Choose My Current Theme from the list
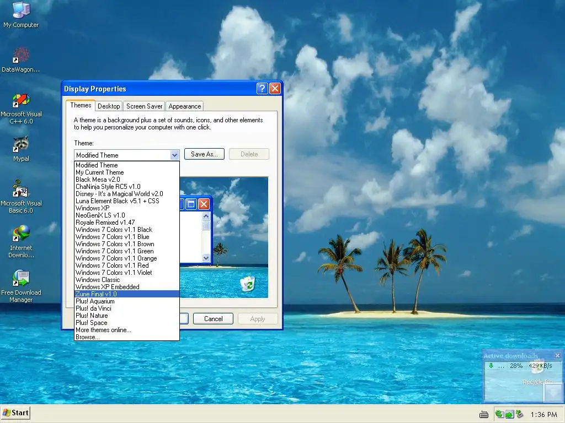Viewport: 565px width, 423px height. 127,172
